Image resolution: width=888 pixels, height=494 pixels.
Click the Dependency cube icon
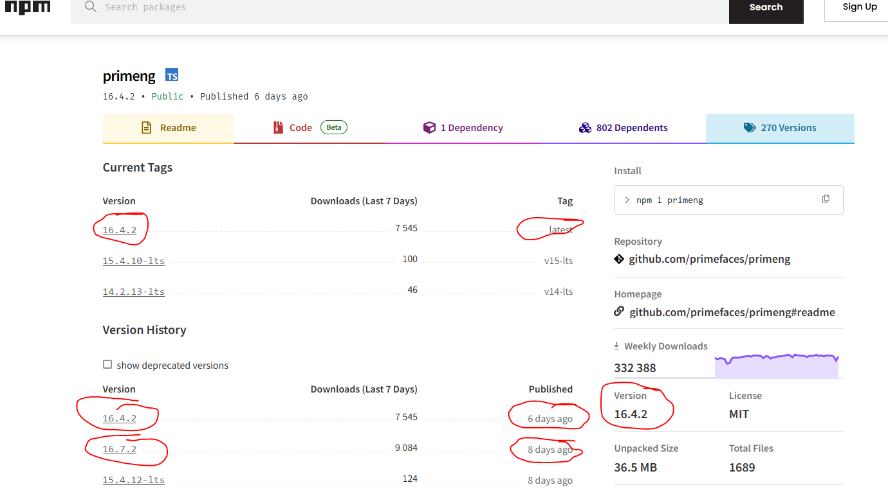coord(429,128)
